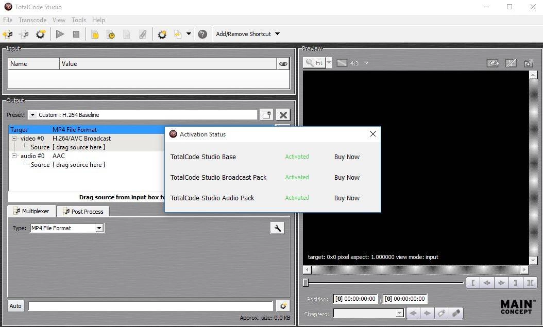Toggle the checkmark next to 4:3
Image resolution: width=543 pixels, height=327 pixels.
tap(366, 63)
